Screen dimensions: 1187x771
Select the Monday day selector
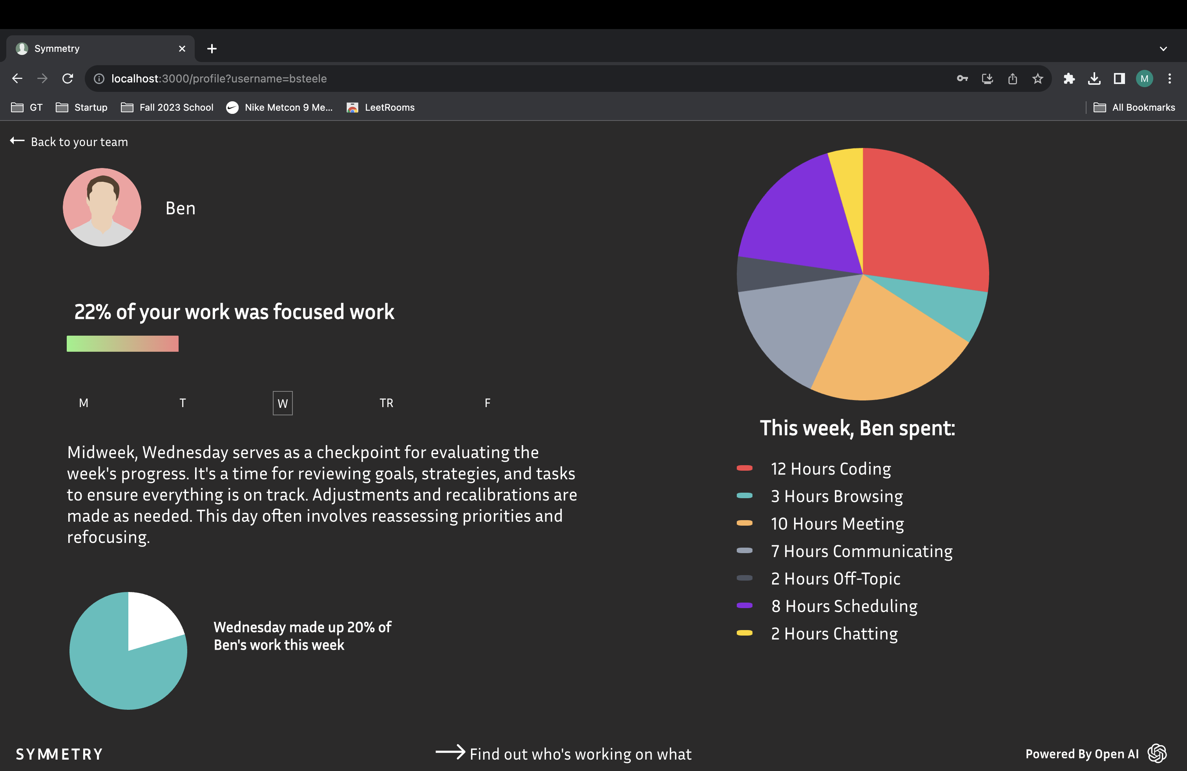[83, 402]
